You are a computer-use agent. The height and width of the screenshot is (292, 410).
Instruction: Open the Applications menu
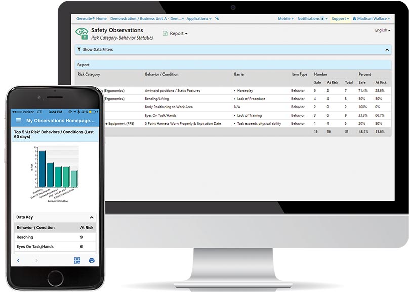coord(198,19)
